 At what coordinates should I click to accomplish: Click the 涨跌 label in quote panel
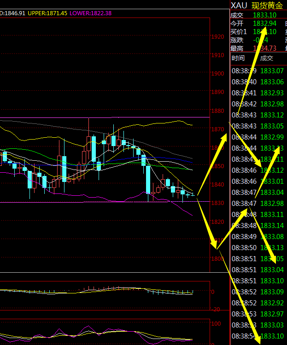tap(237, 40)
